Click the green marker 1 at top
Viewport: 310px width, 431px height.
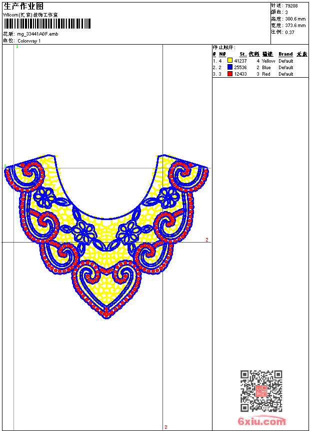click(17, 47)
